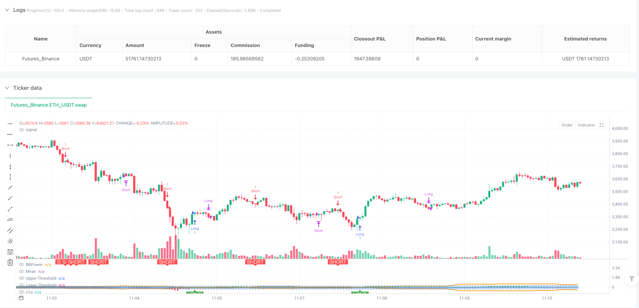Collapse the Logs section
Viewport: 639px width, 308px height.
[7, 10]
